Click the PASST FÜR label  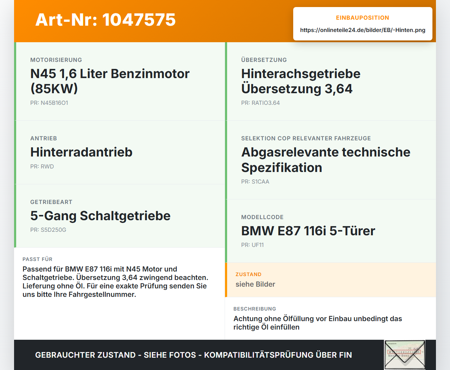[37, 259]
